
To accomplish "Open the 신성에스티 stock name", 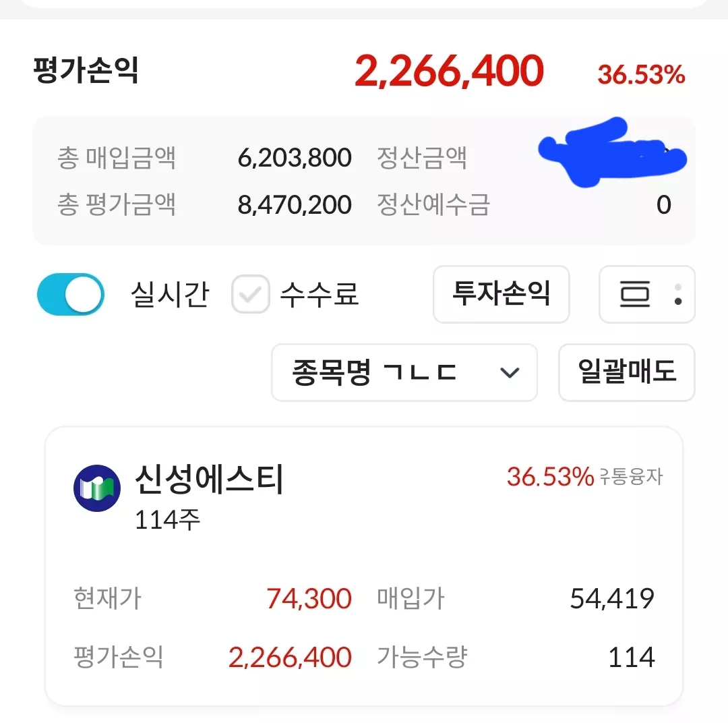I will click(209, 479).
